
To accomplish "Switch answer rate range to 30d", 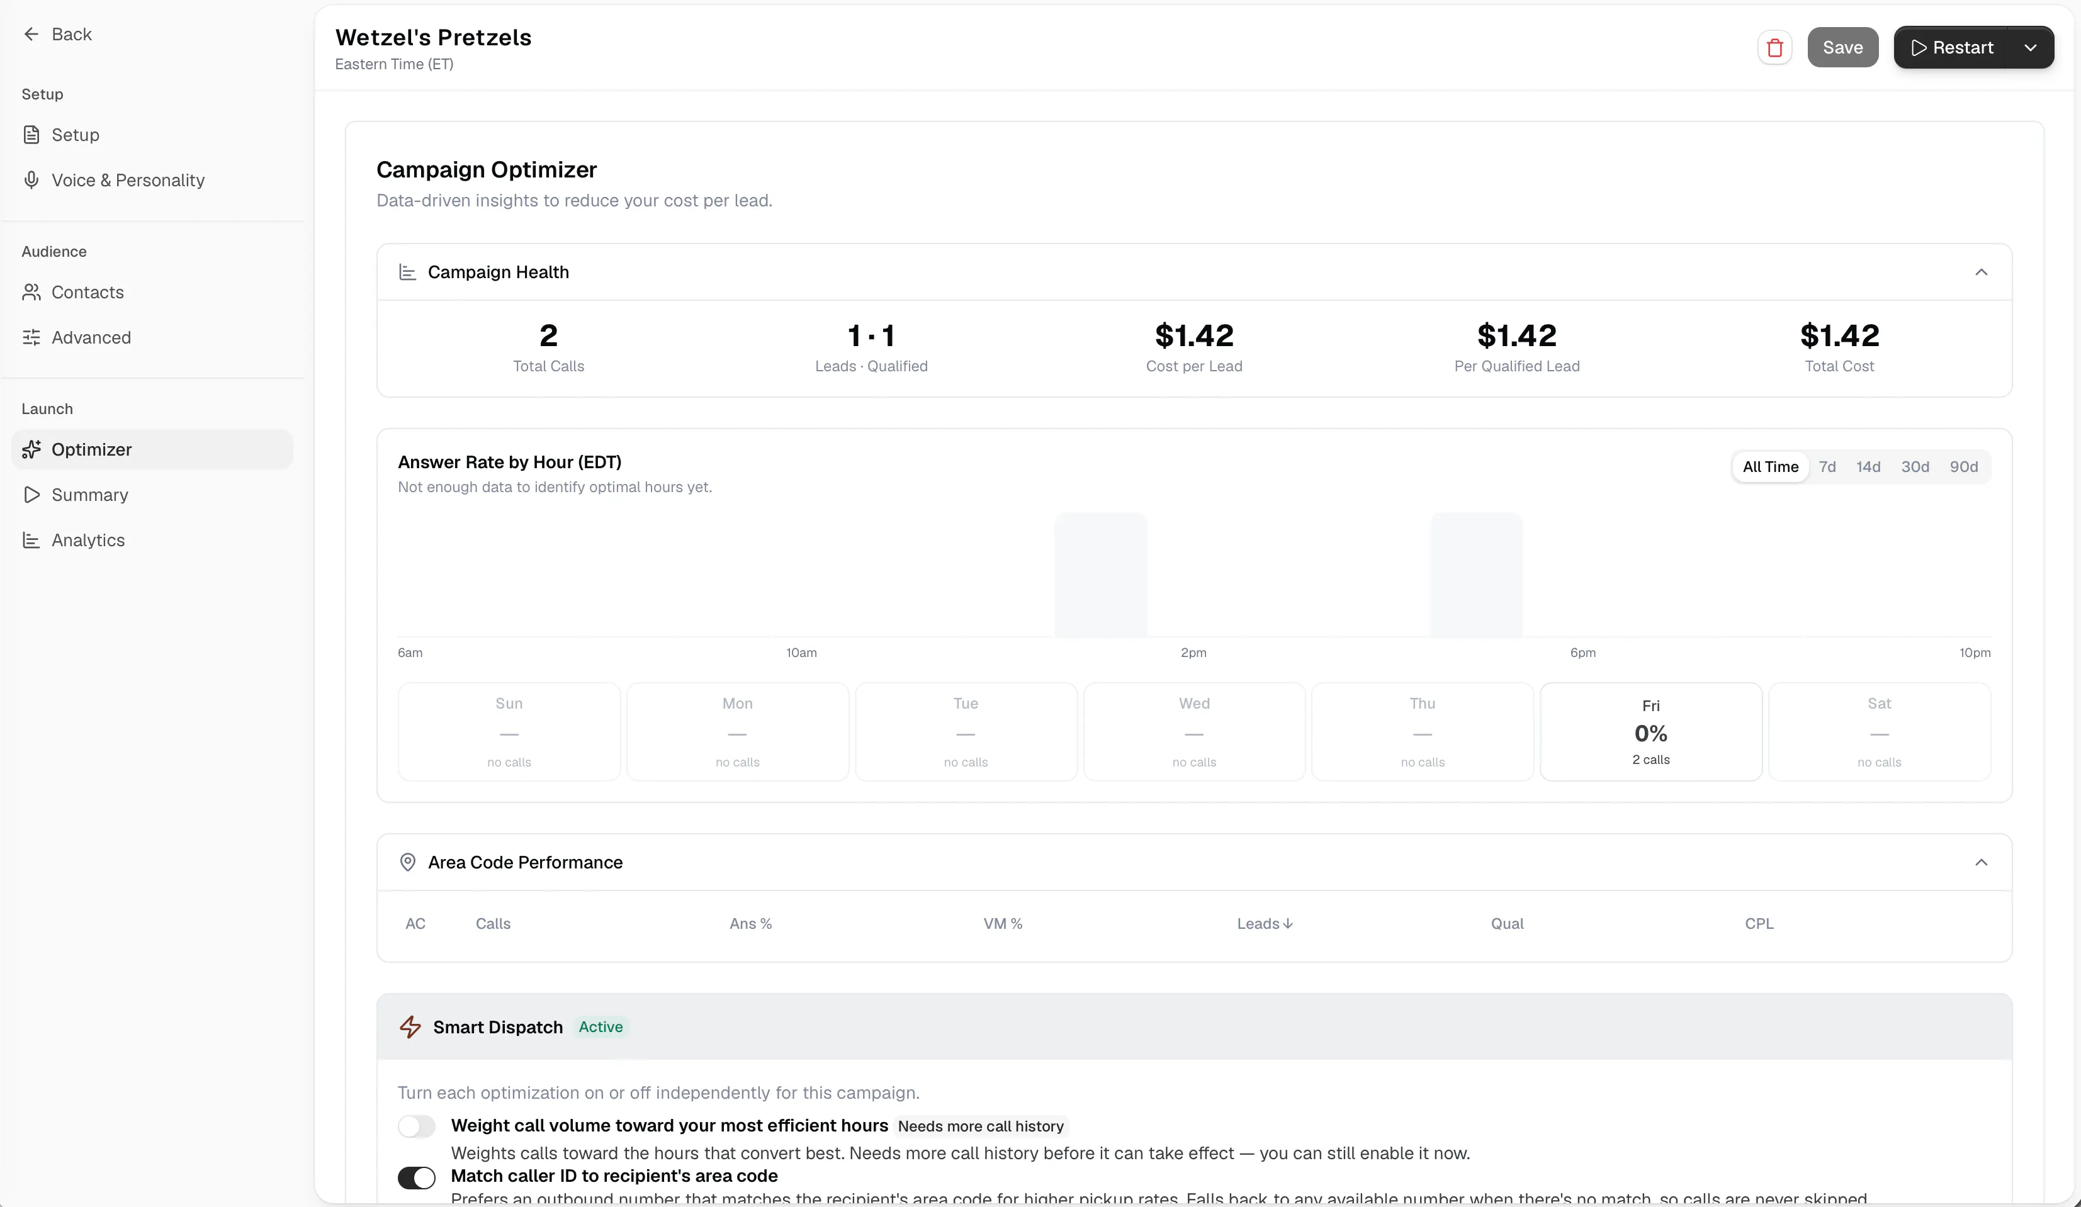I will pyautogui.click(x=1915, y=466).
